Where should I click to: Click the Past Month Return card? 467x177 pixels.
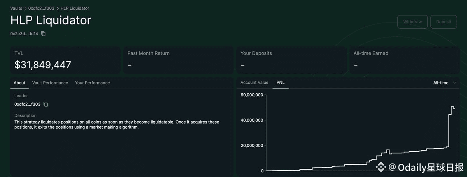[179, 60]
